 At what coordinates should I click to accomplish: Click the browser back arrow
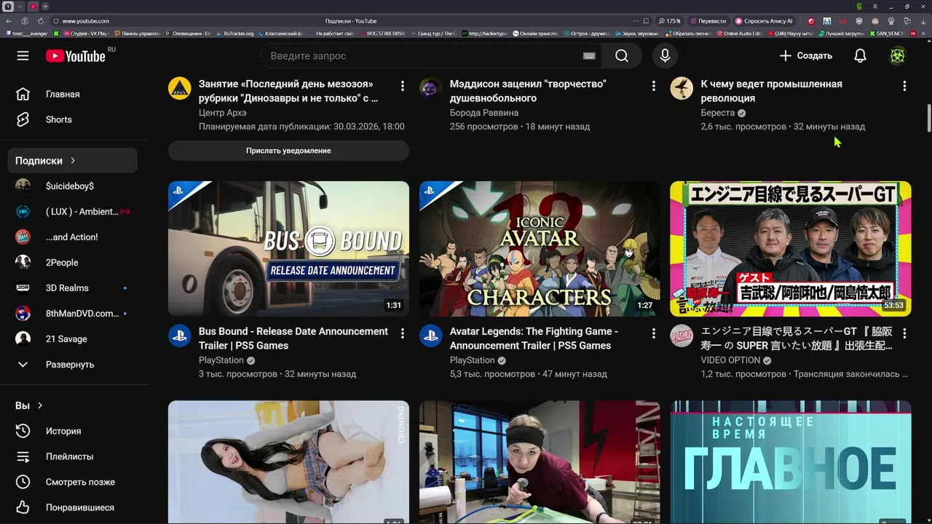coord(9,21)
